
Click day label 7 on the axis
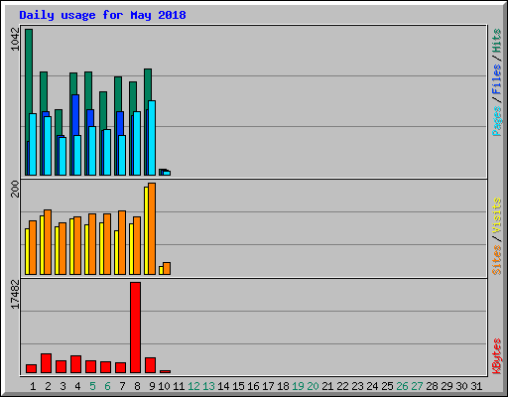pos(122,386)
